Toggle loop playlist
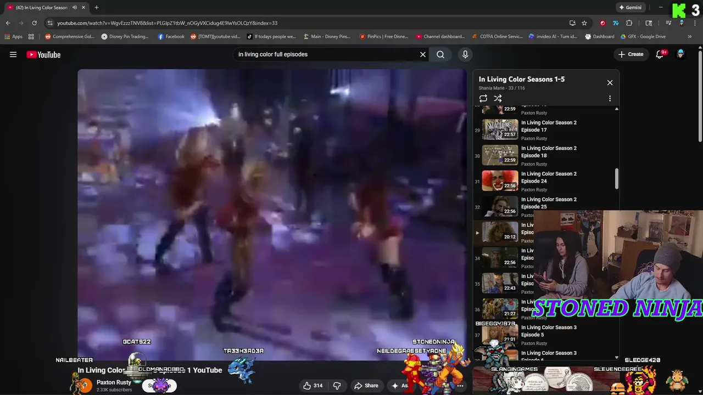 [483, 99]
